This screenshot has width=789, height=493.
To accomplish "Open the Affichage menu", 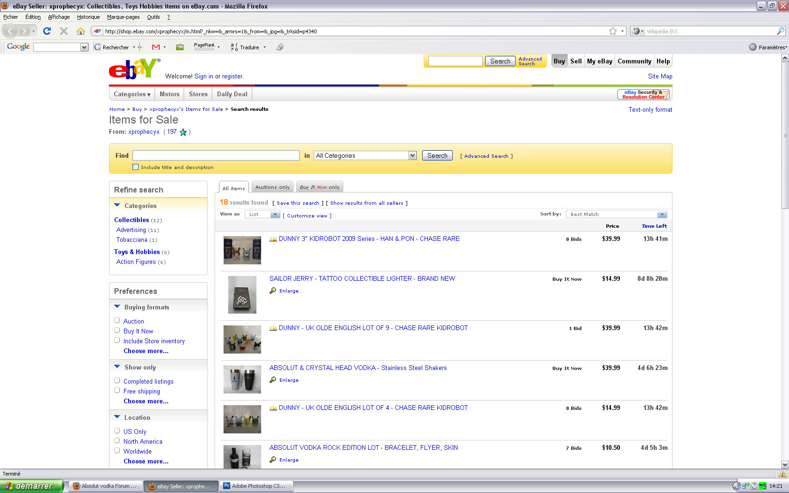I will point(59,17).
